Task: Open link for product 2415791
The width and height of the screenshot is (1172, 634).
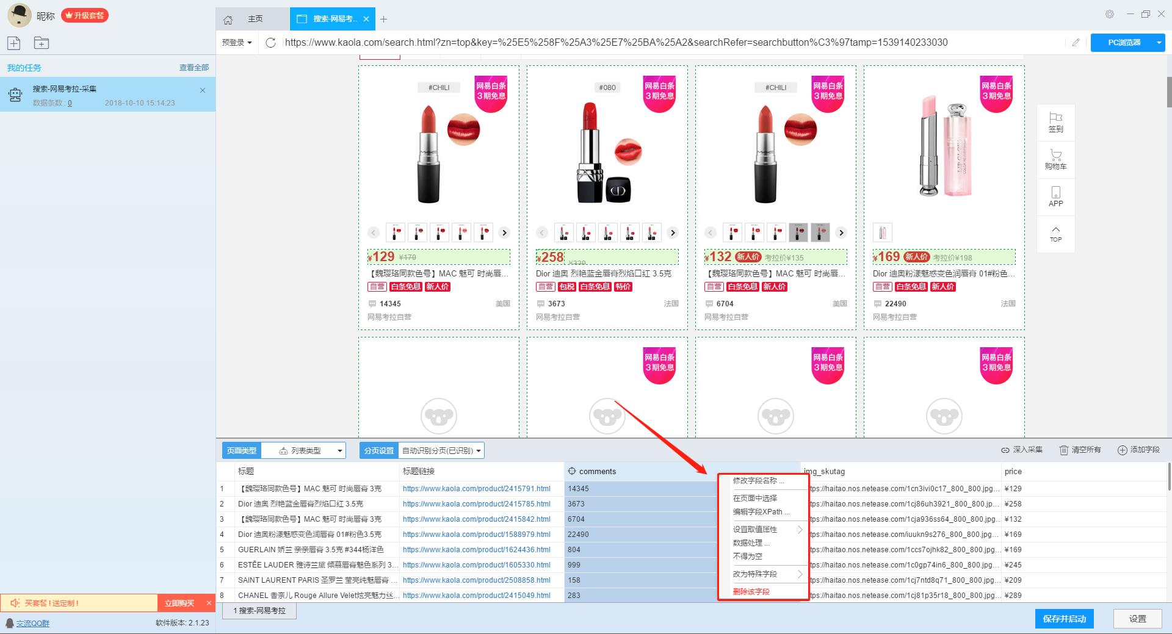Action: [x=477, y=489]
